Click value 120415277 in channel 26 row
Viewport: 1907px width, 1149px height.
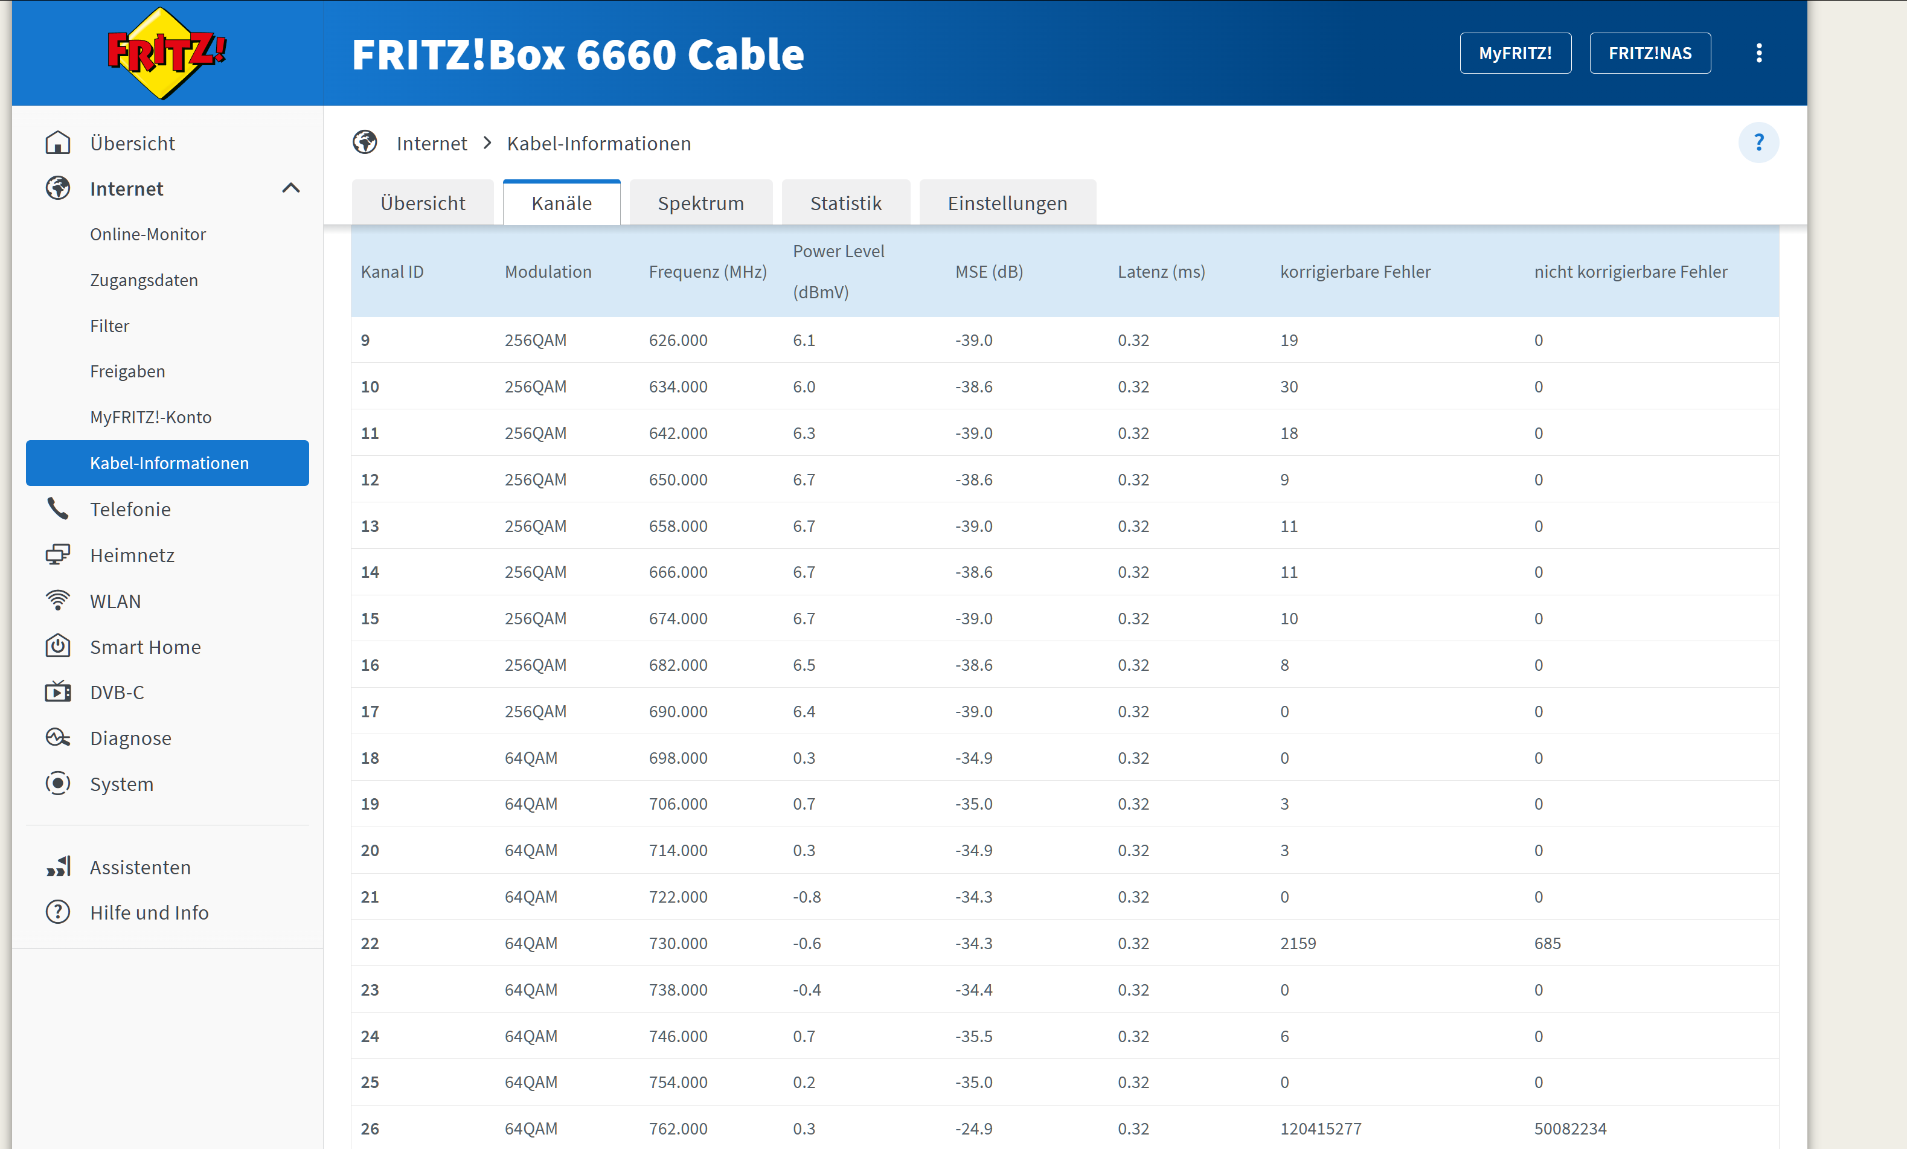pos(1321,1128)
